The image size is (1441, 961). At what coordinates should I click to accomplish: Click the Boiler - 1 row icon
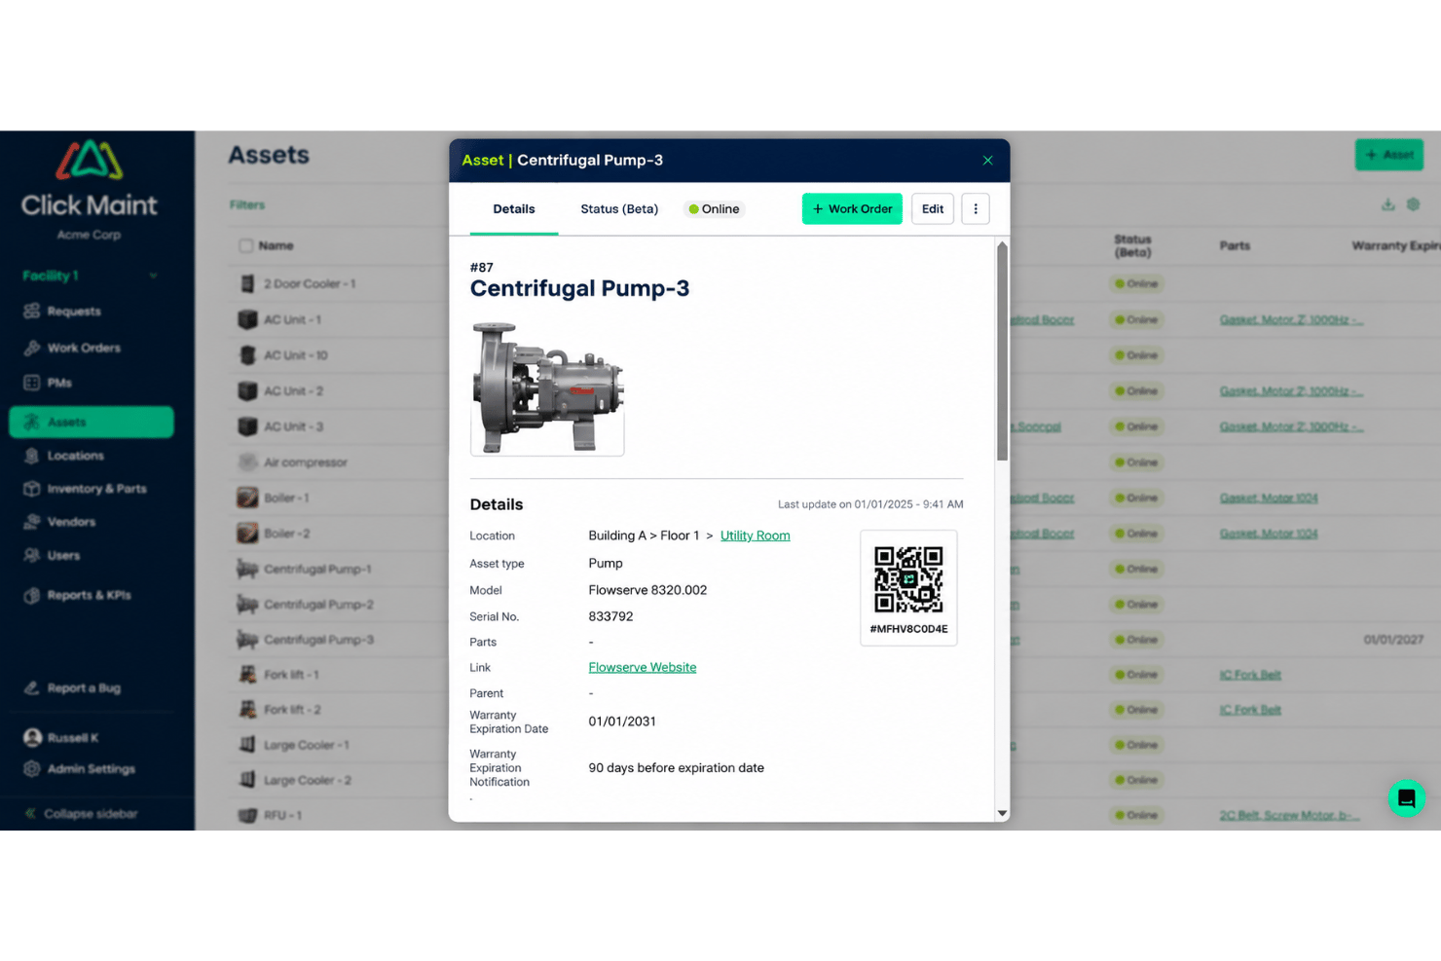[x=247, y=499]
